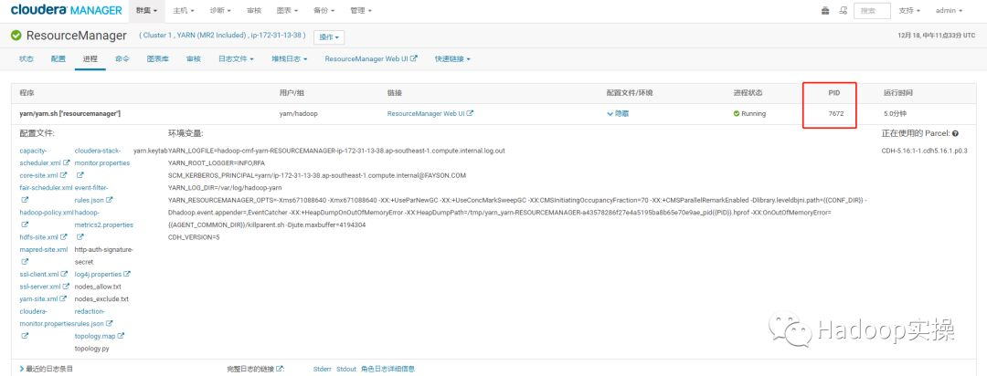Open the admin user dropdown
The image size is (987, 376).
pos(949,11)
